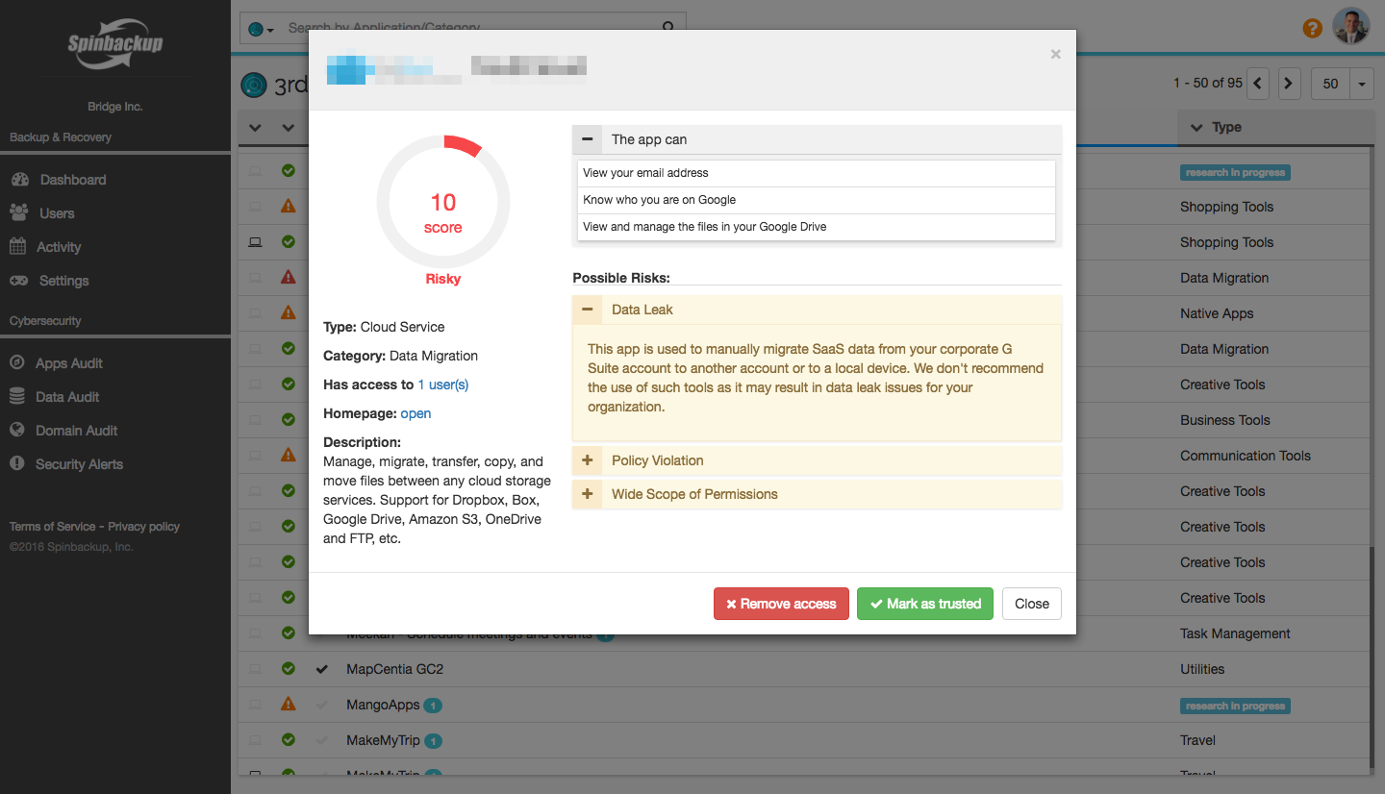Open Activity calendar icon
The image size is (1385, 794).
18,247
